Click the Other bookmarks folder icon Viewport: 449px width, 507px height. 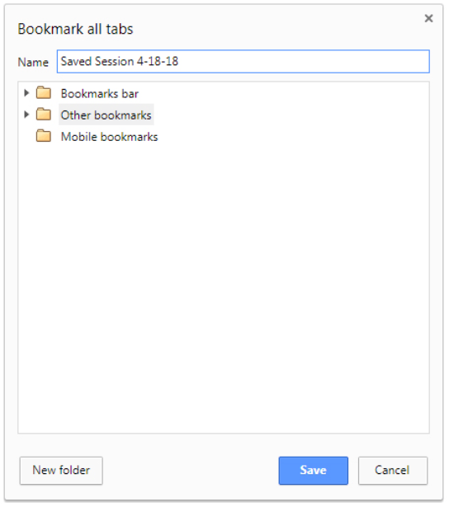coord(44,115)
